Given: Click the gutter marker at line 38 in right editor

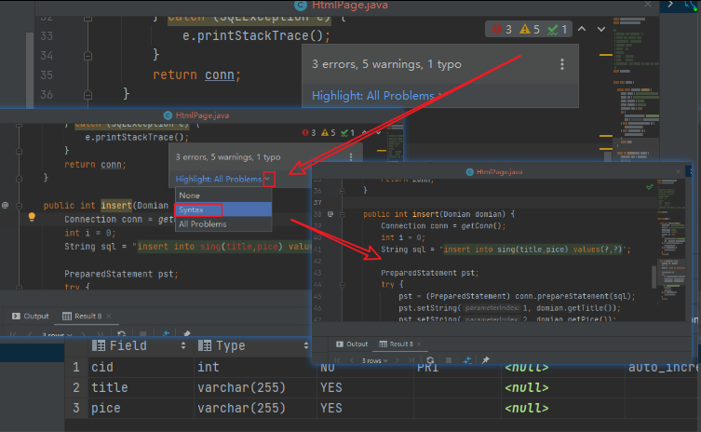Looking at the screenshot, I should coord(330,214).
